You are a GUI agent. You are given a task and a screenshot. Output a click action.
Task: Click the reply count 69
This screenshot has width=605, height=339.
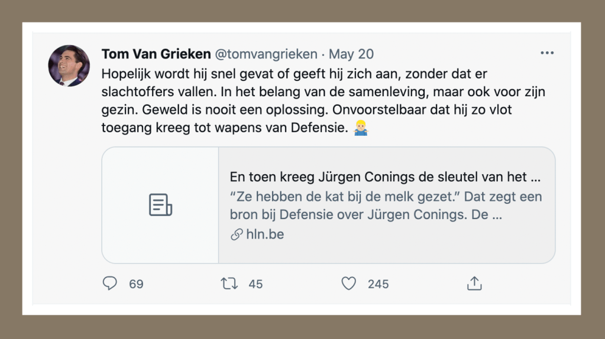136,284
